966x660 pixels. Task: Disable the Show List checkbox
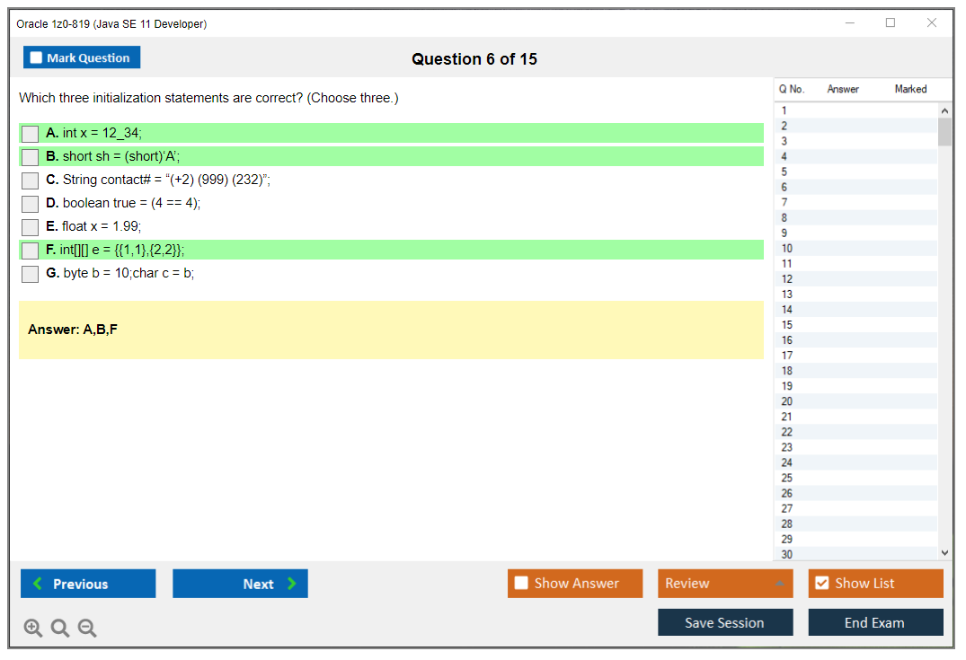(x=821, y=584)
